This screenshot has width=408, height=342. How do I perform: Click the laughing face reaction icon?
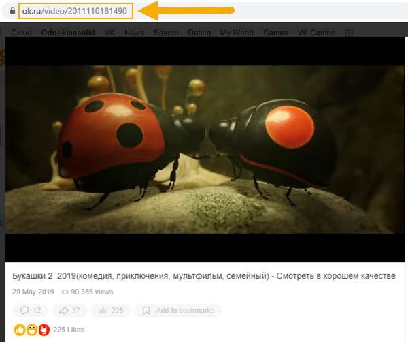pos(32,330)
